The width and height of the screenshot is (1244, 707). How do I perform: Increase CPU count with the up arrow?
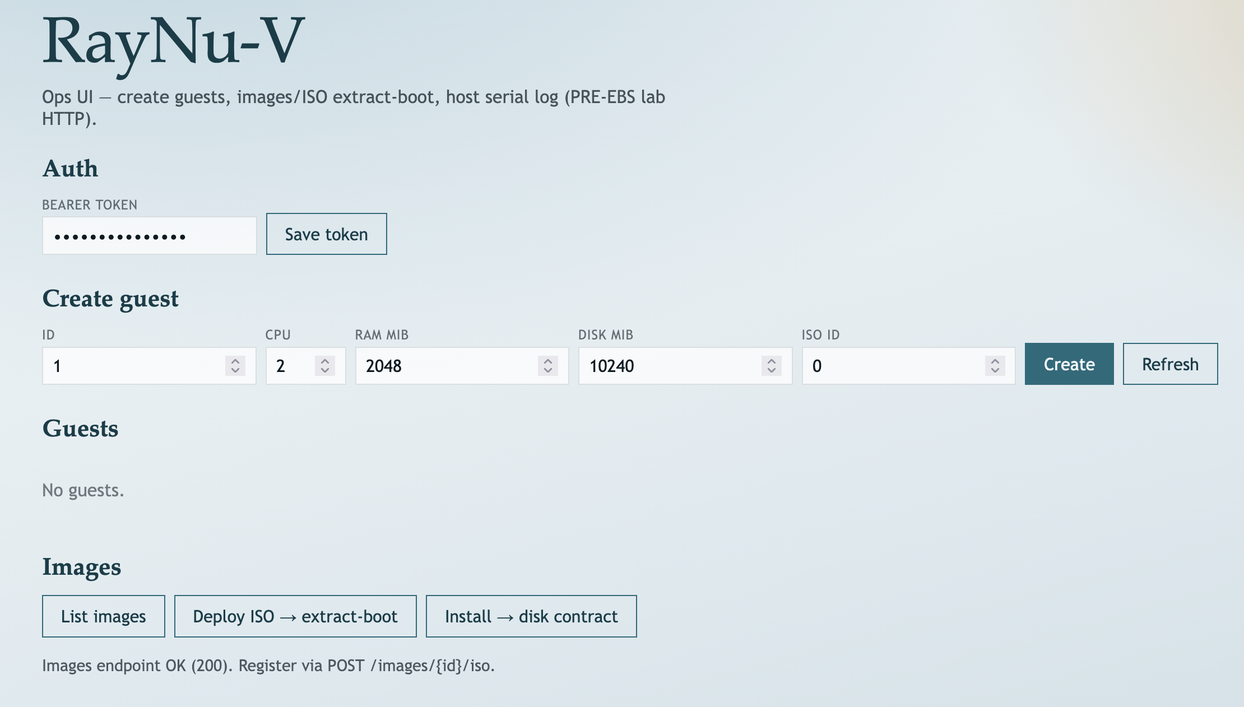pyautogui.click(x=325, y=361)
